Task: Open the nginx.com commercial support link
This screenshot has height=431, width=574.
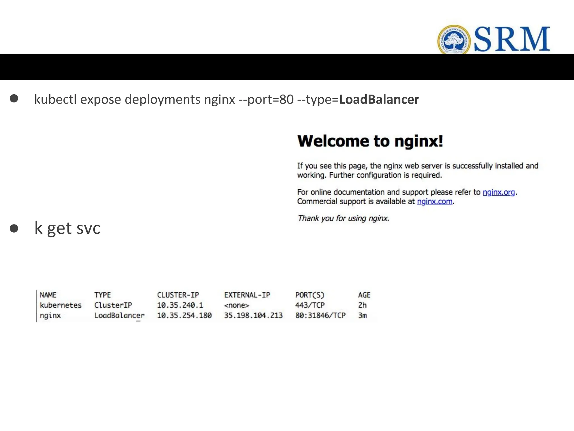Action: (x=434, y=201)
